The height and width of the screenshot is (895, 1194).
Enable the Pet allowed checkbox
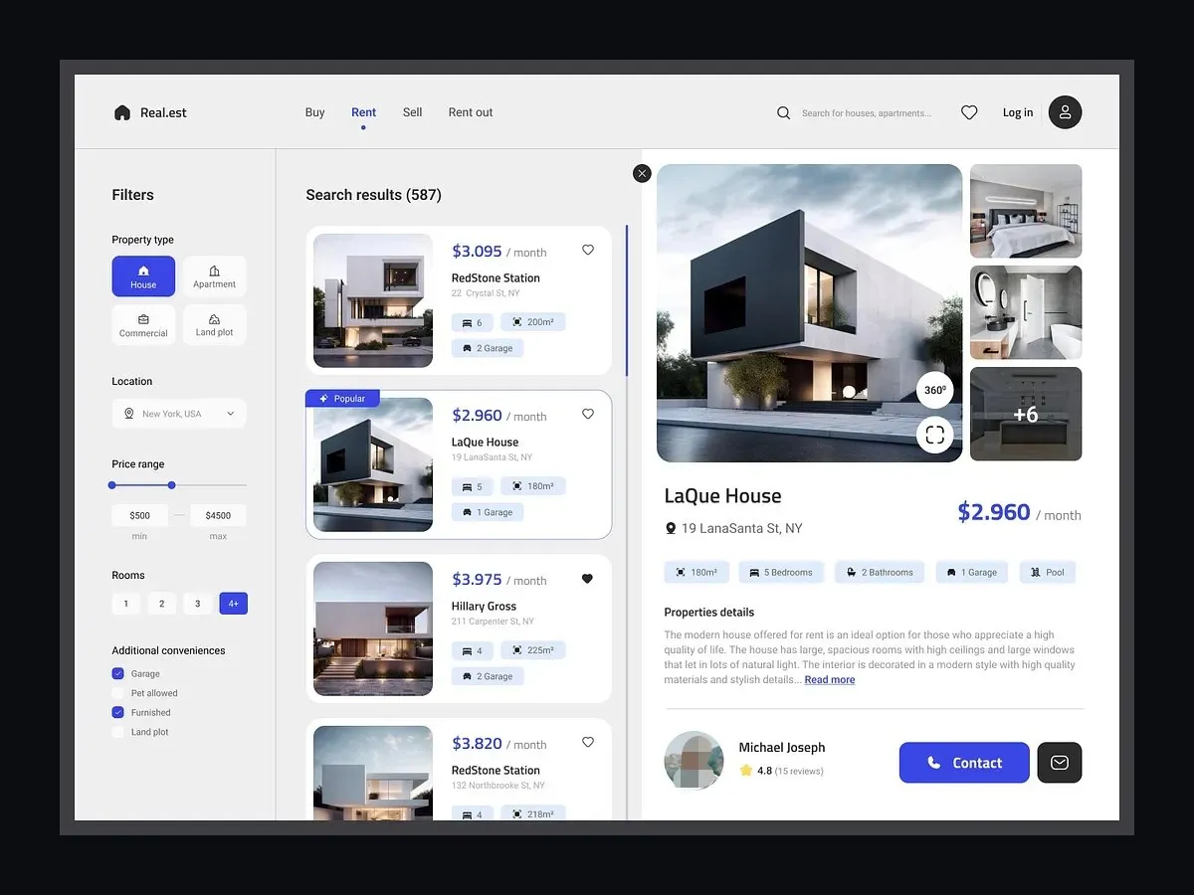click(118, 693)
